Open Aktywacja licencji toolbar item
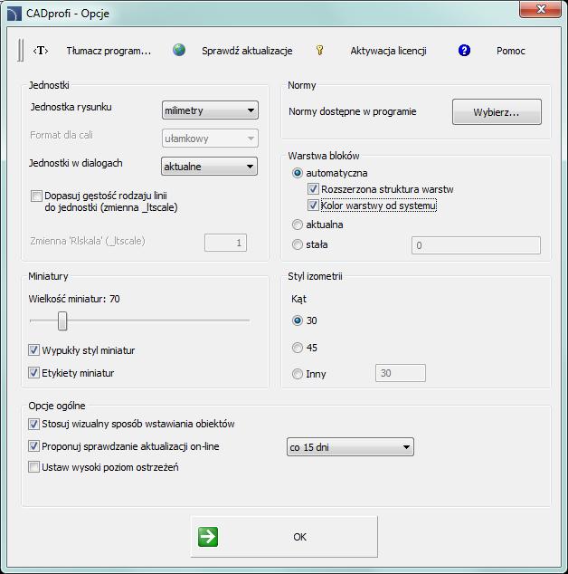This screenshot has height=574, width=568. (x=388, y=51)
